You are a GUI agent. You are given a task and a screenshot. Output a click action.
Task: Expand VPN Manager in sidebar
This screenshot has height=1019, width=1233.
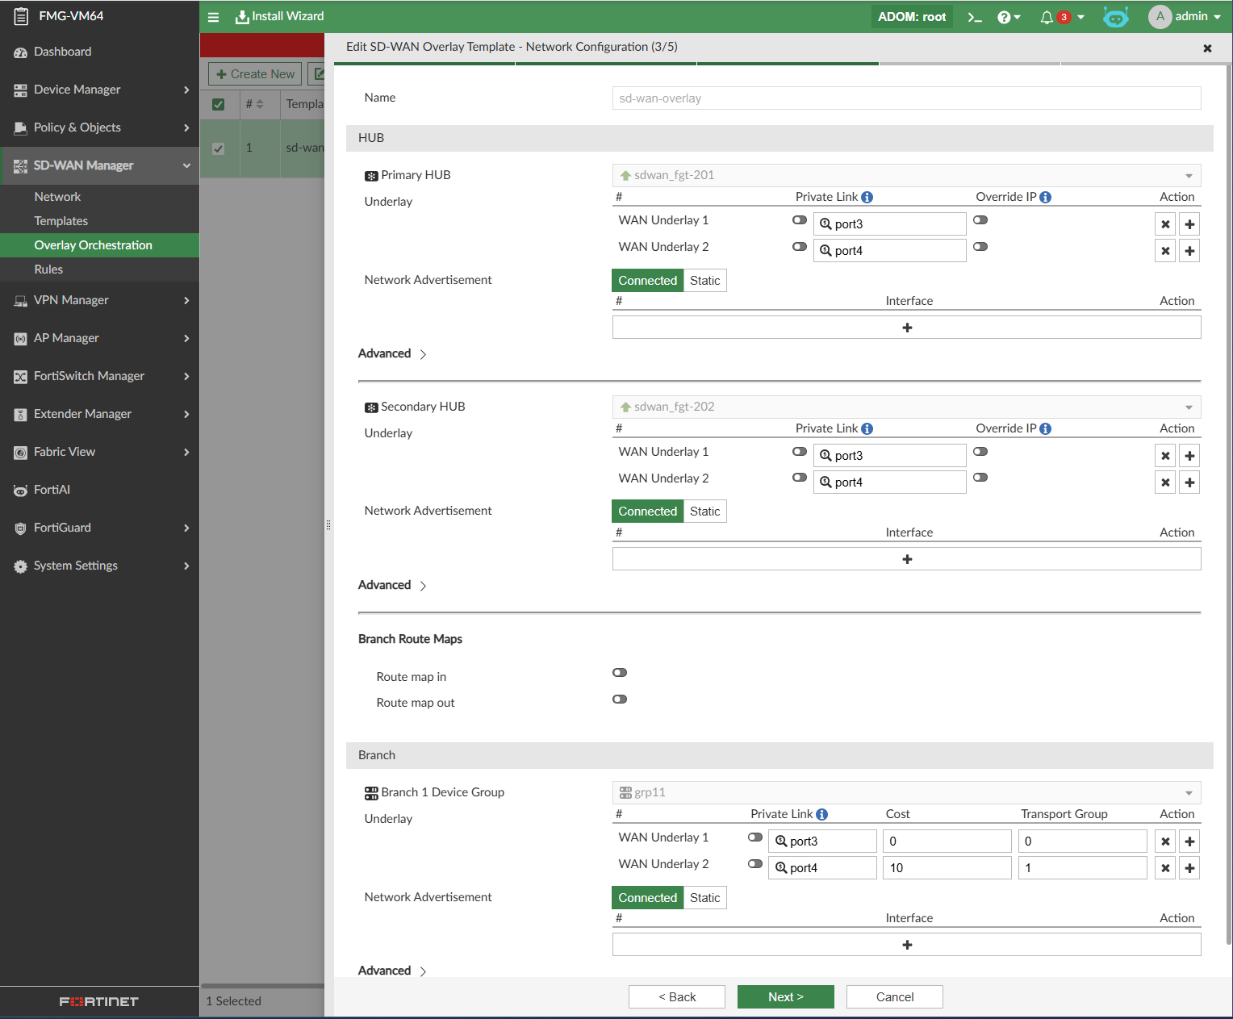(99, 300)
